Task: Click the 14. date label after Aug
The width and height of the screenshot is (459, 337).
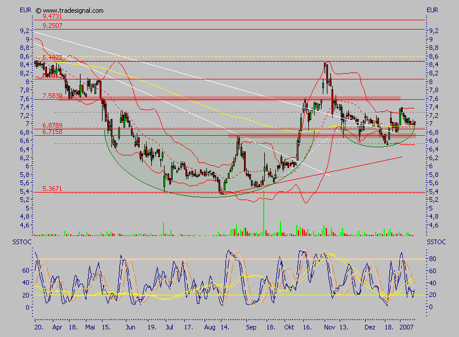Action: [x=225, y=327]
